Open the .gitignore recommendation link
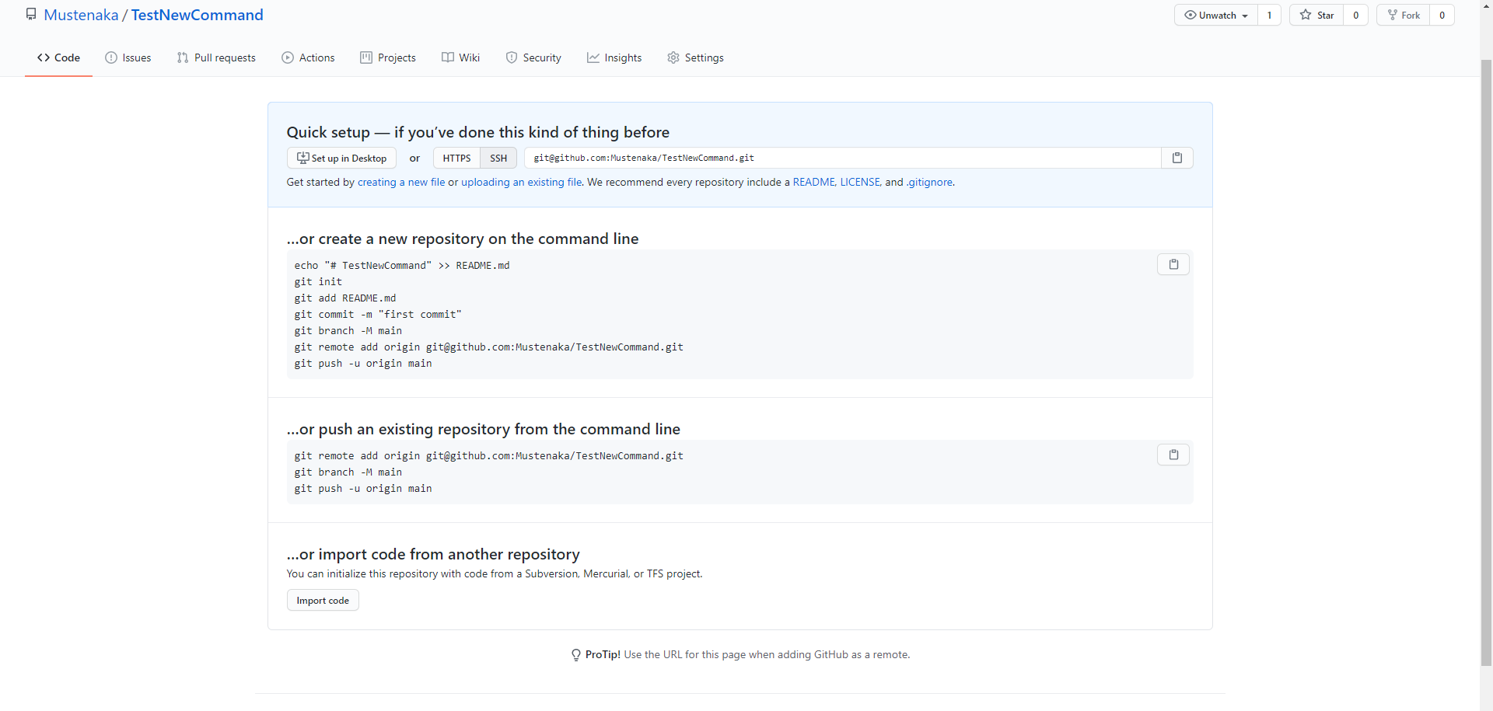 point(929,182)
